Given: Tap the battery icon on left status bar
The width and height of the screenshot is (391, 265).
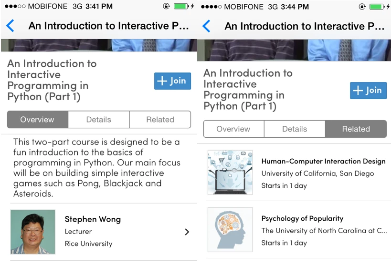Looking at the screenshot, I should [181, 7].
